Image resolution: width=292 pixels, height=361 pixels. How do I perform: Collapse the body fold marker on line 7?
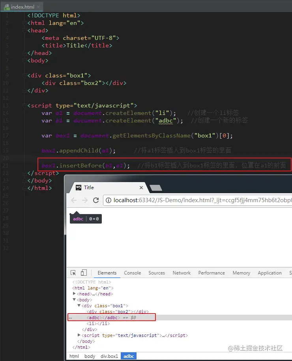pyautogui.click(x=24, y=60)
